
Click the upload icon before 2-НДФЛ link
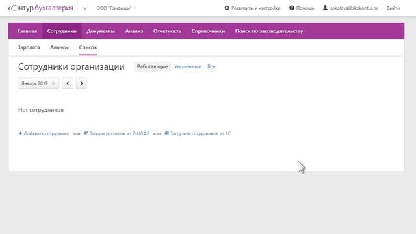point(86,133)
